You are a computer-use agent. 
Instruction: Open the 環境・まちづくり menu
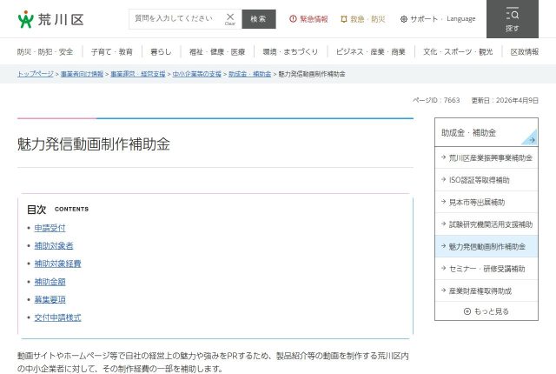(290, 52)
